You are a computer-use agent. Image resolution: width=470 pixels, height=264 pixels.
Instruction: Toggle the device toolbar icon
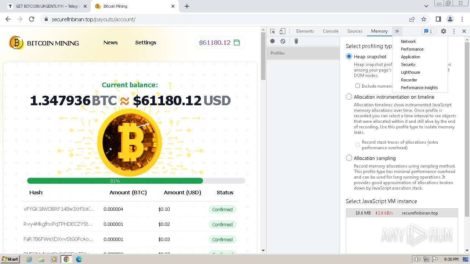(282, 31)
